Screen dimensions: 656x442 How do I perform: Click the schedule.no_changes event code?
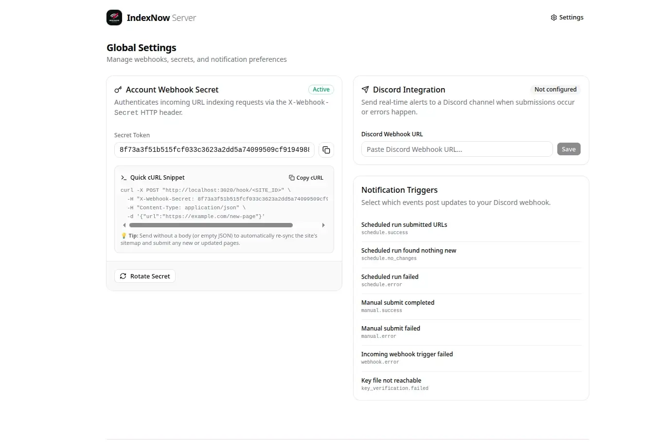[389, 258]
